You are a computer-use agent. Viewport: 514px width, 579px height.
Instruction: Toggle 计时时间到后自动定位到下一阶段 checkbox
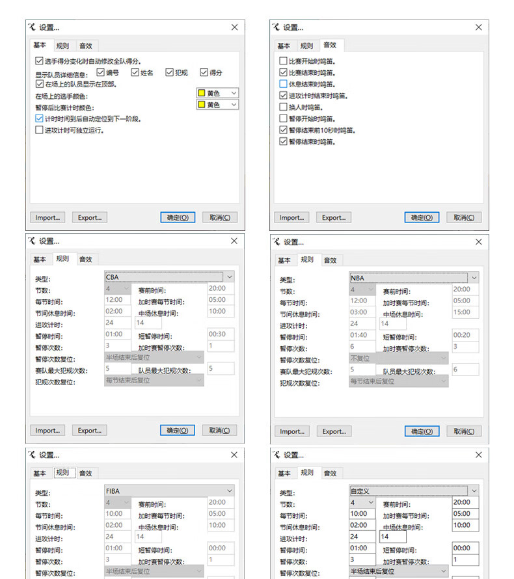point(39,118)
